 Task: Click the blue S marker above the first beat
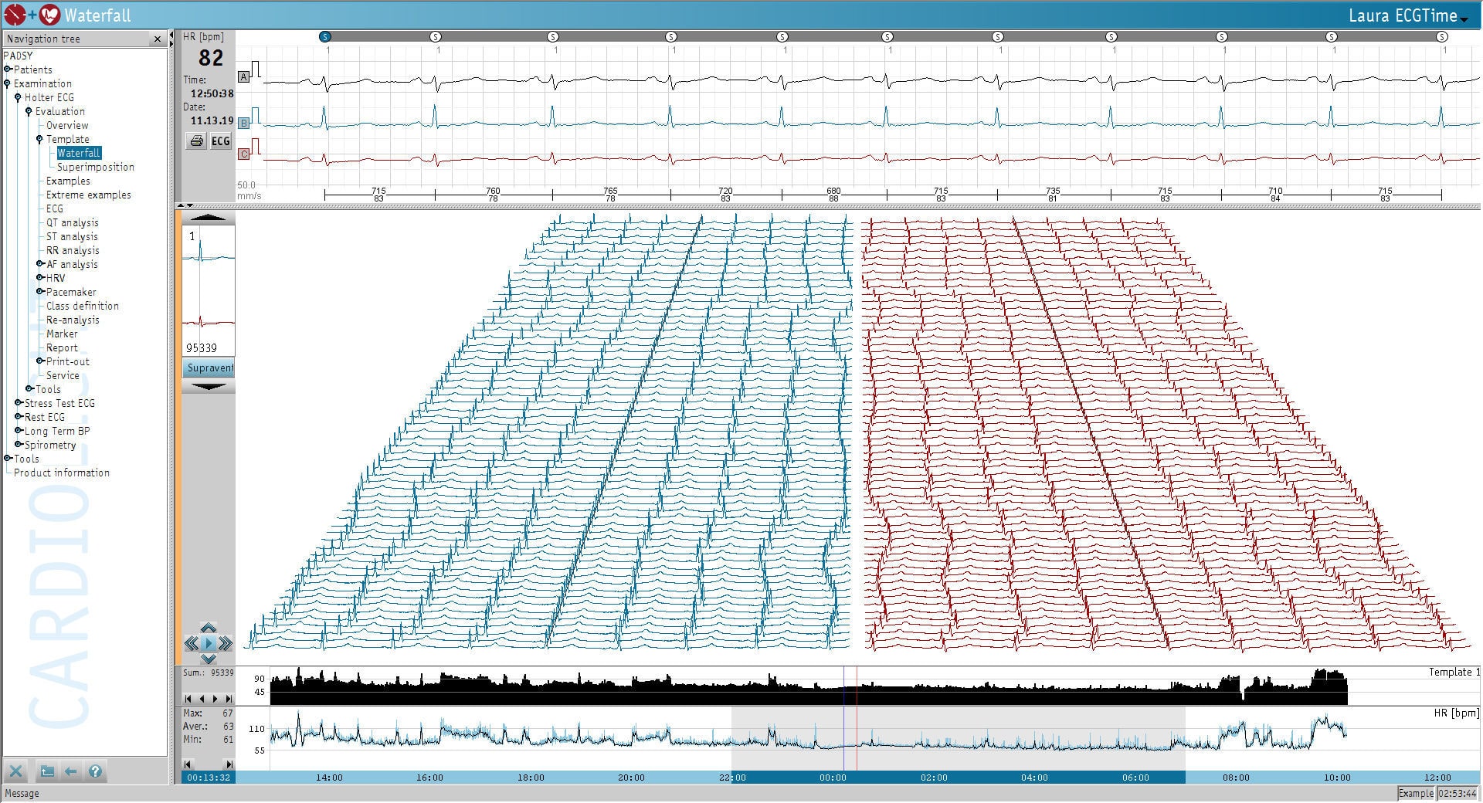pos(325,35)
